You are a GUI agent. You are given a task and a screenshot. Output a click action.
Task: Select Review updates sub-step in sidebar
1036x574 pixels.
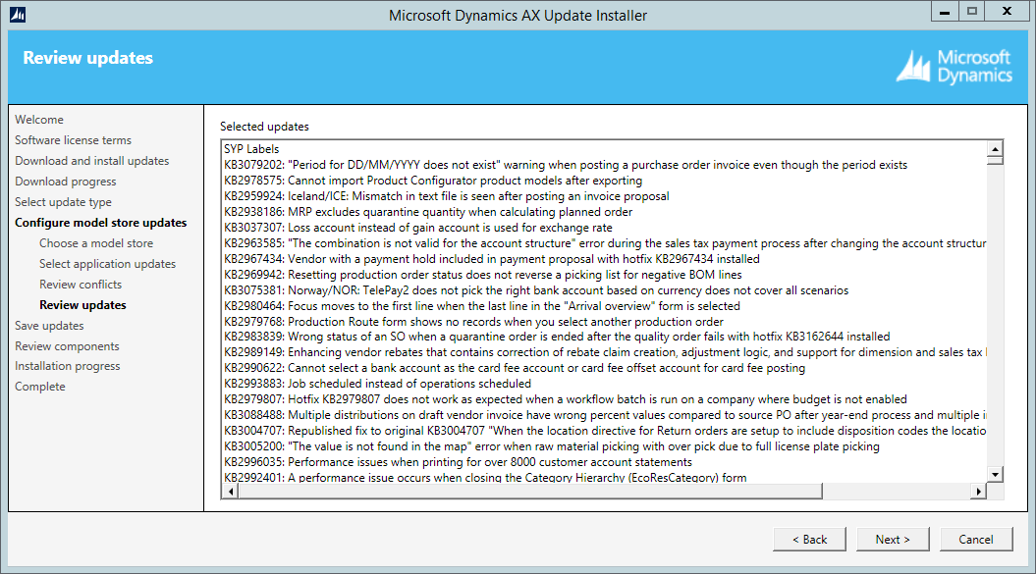(82, 304)
